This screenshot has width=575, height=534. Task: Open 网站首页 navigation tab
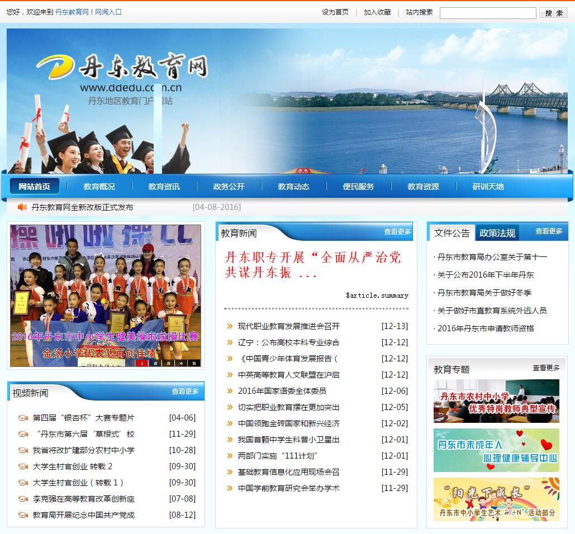(35, 187)
